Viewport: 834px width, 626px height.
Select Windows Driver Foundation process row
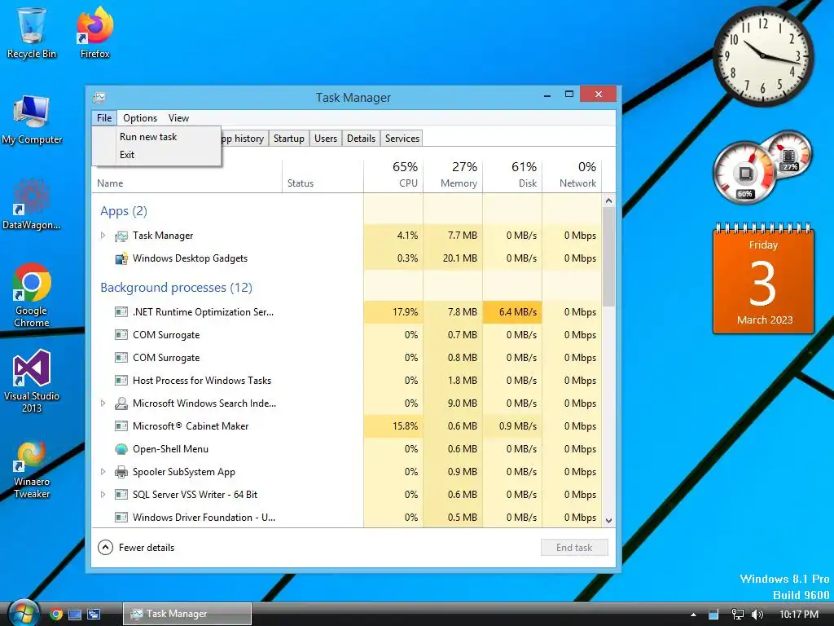pyautogui.click(x=347, y=518)
